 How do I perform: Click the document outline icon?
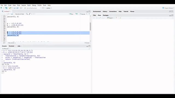coord(89,14)
